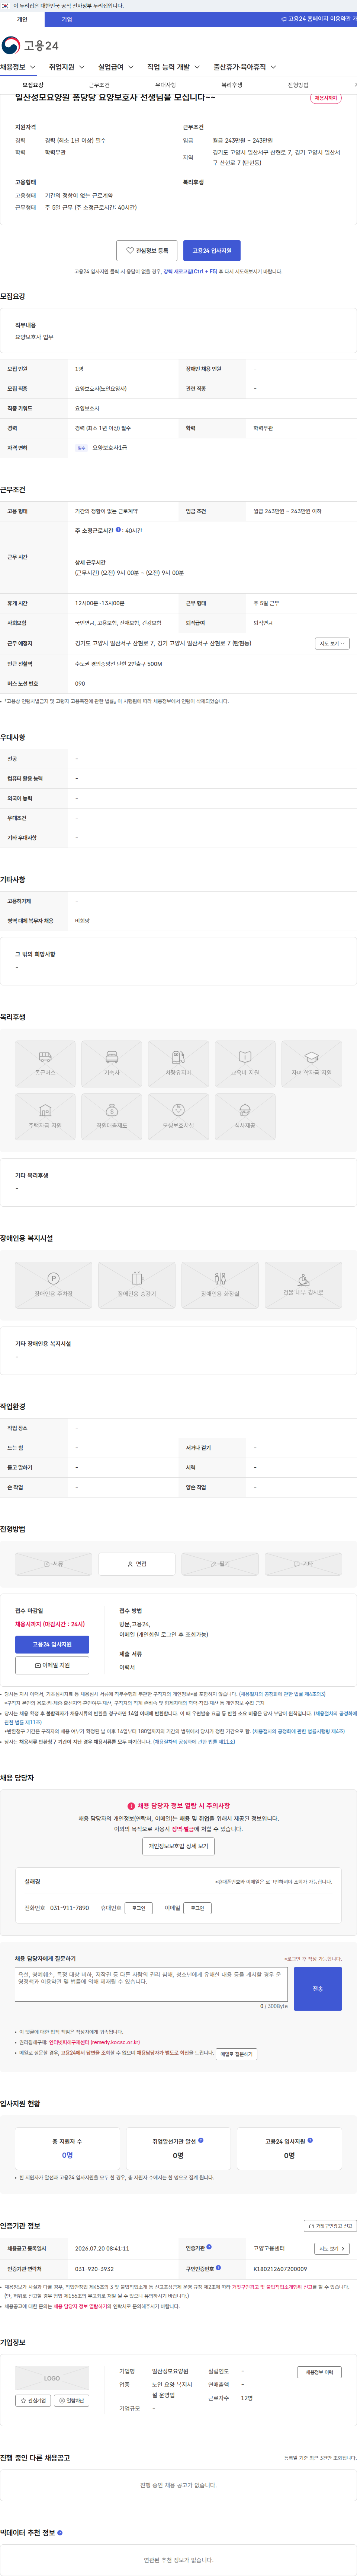
Task: Click the 메일로 질문하기 button
Action: tap(237, 2053)
